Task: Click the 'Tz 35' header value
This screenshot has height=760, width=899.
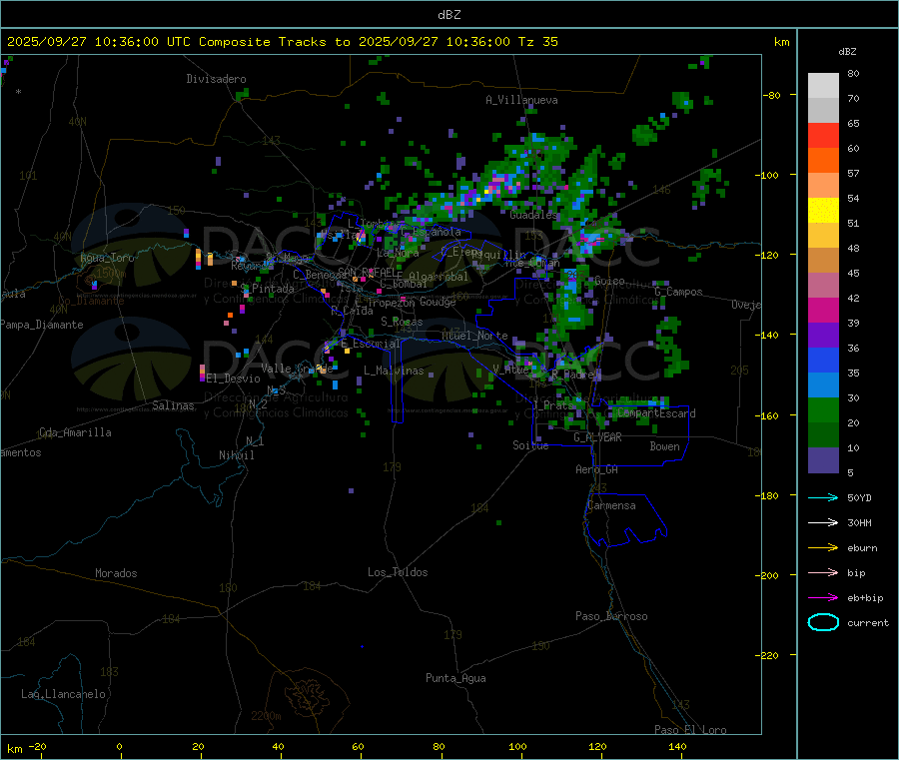Action: [538, 42]
